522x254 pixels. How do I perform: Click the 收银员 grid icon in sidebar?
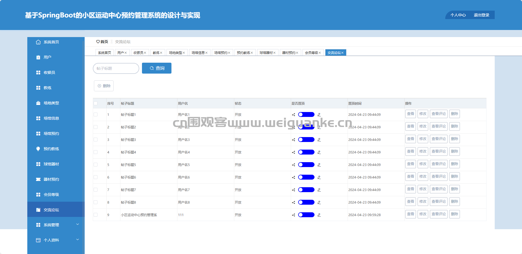pyautogui.click(x=38, y=72)
